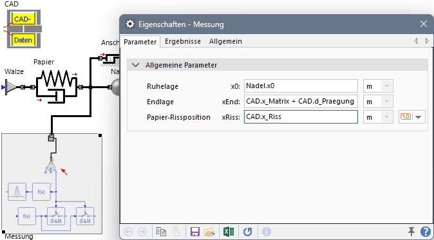Click the Papier label in the diagram

(x=44, y=62)
